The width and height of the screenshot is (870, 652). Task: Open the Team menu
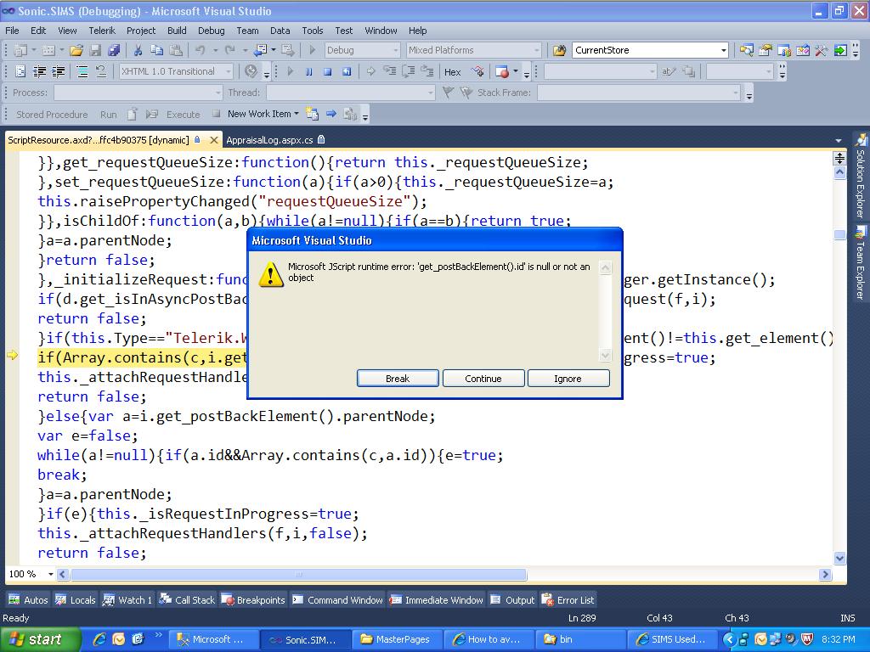click(247, 31)
